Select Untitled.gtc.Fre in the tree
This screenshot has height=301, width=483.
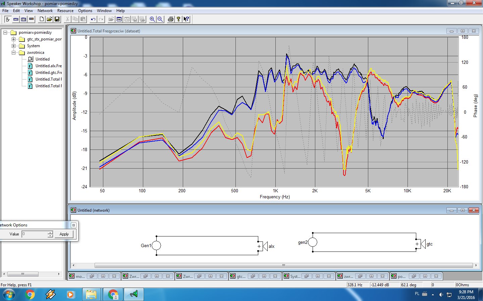(x=49, y=73)
